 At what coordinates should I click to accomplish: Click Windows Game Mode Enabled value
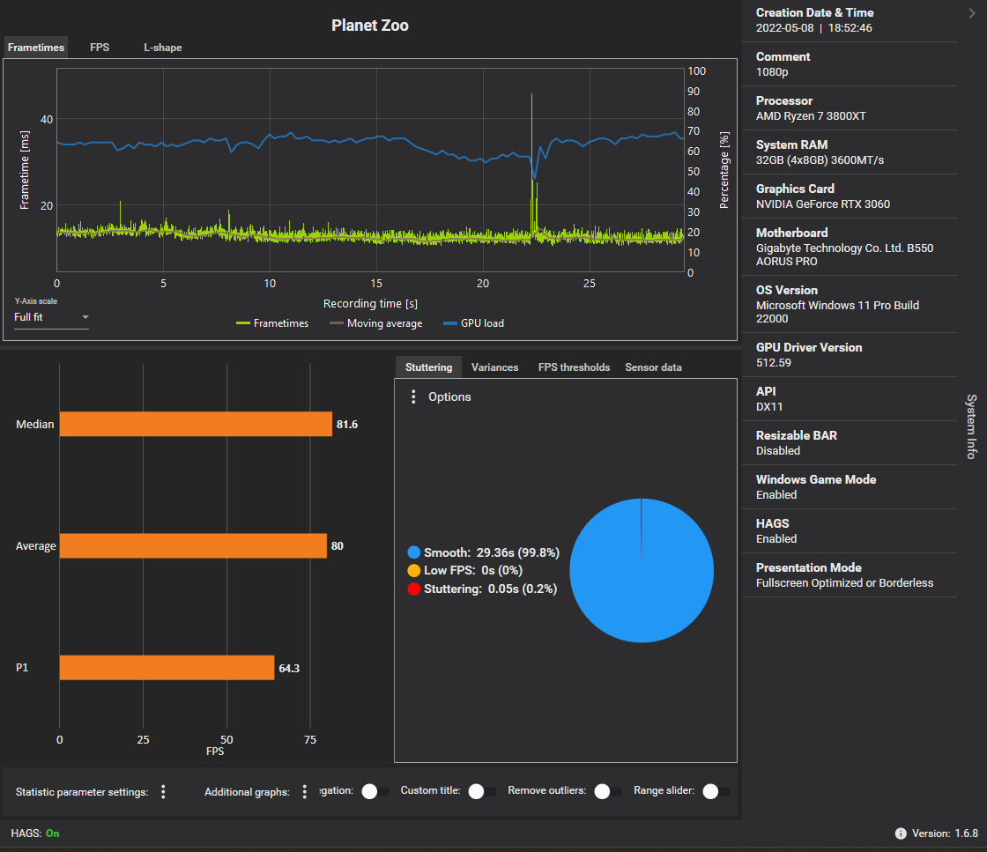pos(776,495)
